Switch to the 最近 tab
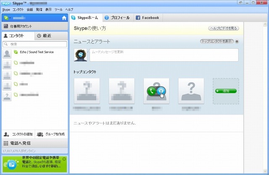Image resolution: width=269 pixels, height=175 pixels. tap(51, 36)
